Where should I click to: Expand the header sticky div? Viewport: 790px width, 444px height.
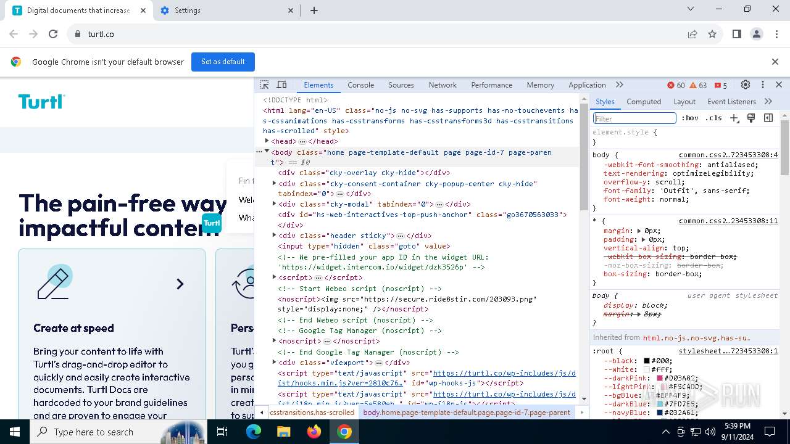275,235
